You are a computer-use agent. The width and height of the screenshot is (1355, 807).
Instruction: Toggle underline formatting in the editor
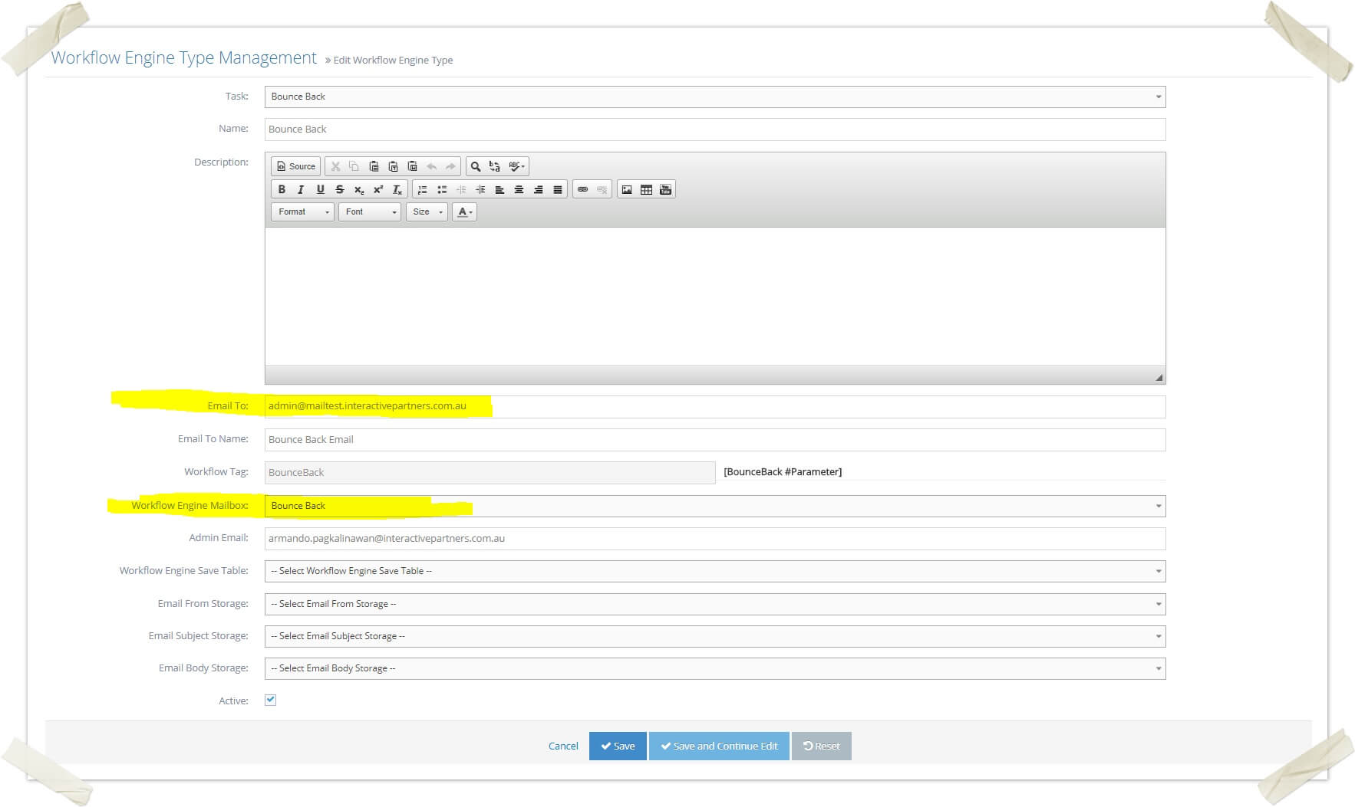tap(320, 189)
